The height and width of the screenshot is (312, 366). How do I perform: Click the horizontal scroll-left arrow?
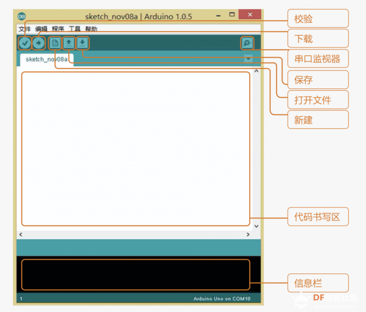[x=21, y=234]
